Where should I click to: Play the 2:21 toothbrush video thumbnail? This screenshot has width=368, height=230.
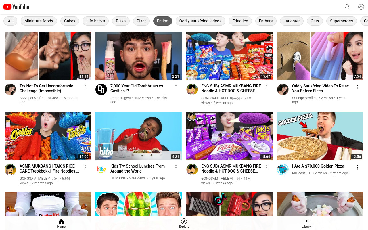pos(139,56)
